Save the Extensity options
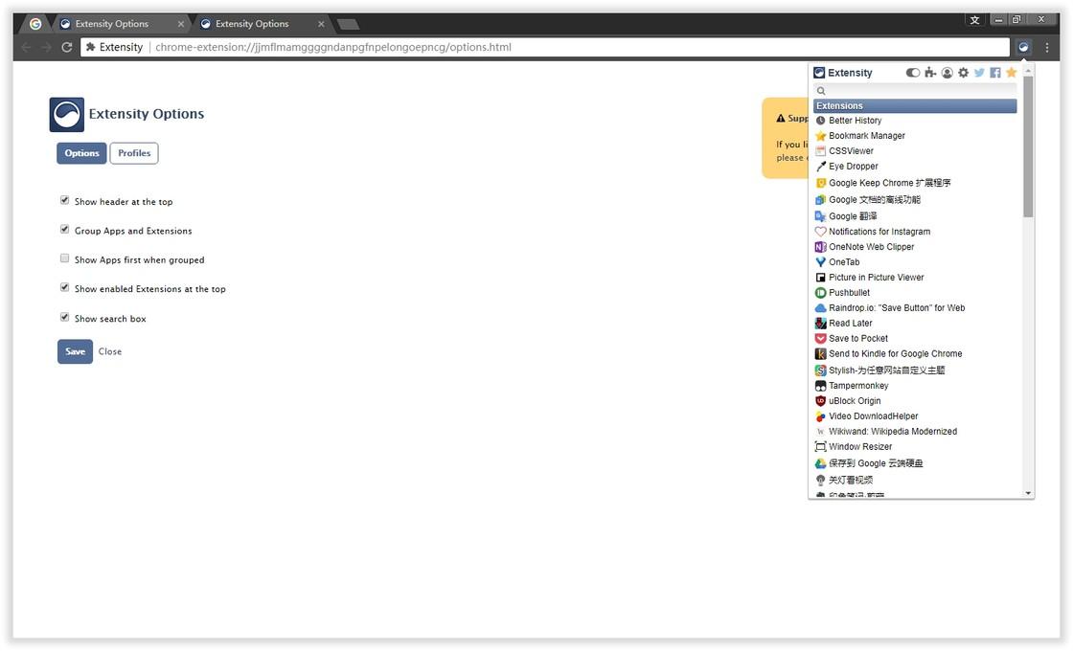This screenshot has width=1073, height=651. click(x=76, y=351)
